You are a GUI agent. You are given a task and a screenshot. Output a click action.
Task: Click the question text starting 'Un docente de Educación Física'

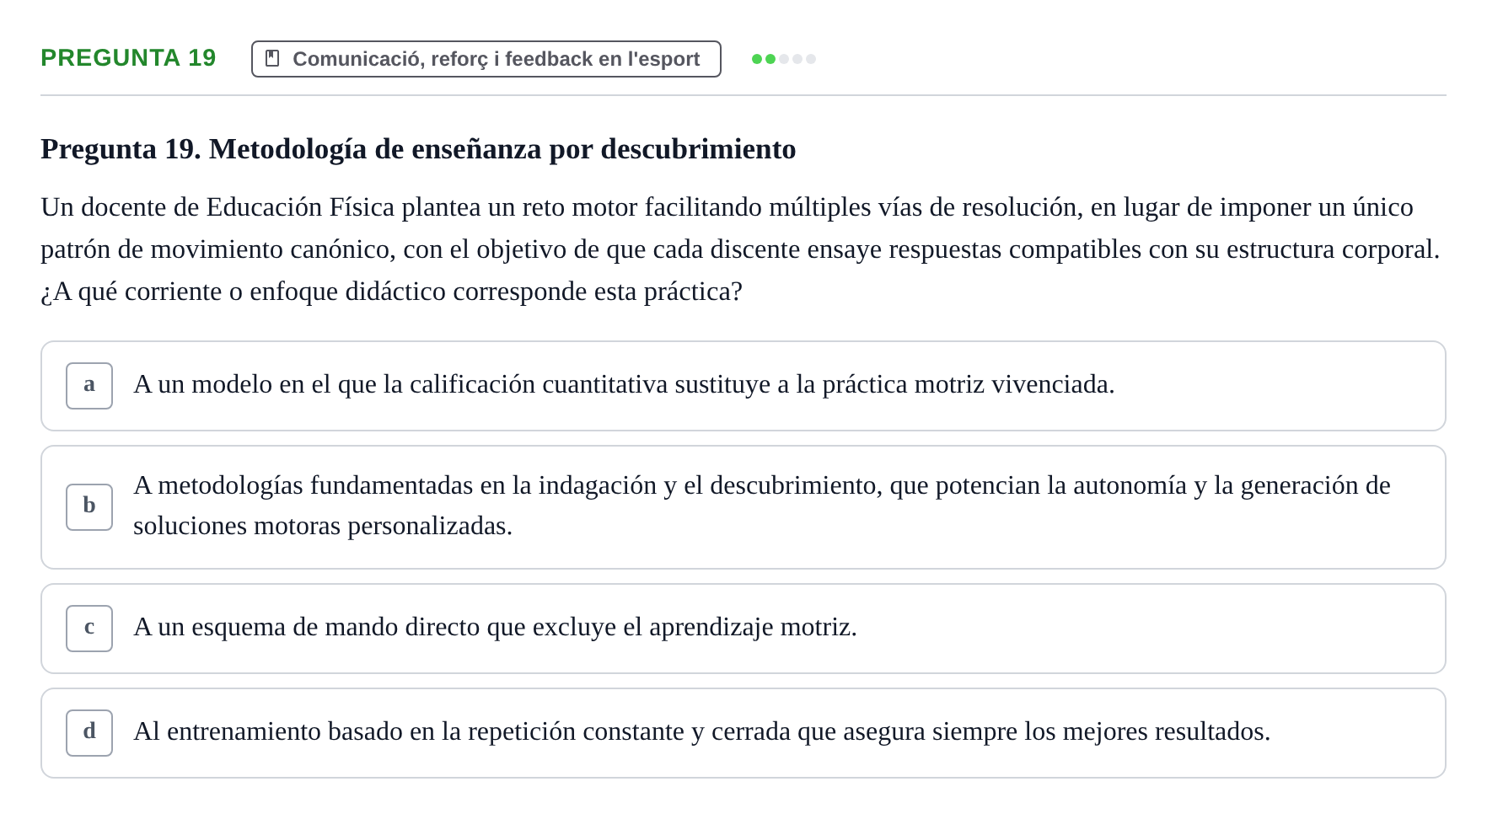click(x=741, y=249)
